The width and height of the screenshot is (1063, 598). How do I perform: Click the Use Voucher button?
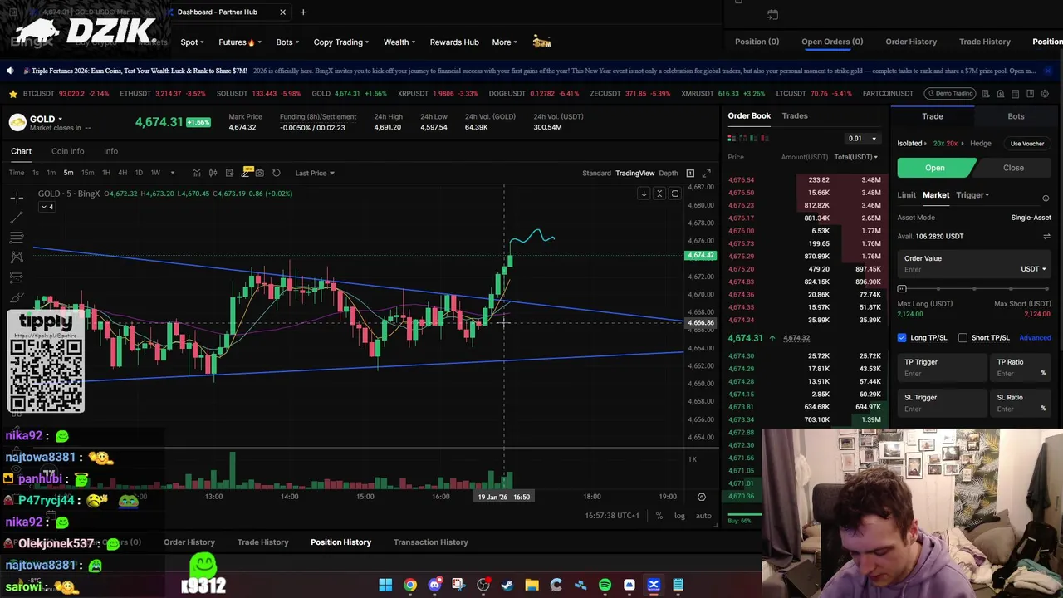pos(1027,144)
